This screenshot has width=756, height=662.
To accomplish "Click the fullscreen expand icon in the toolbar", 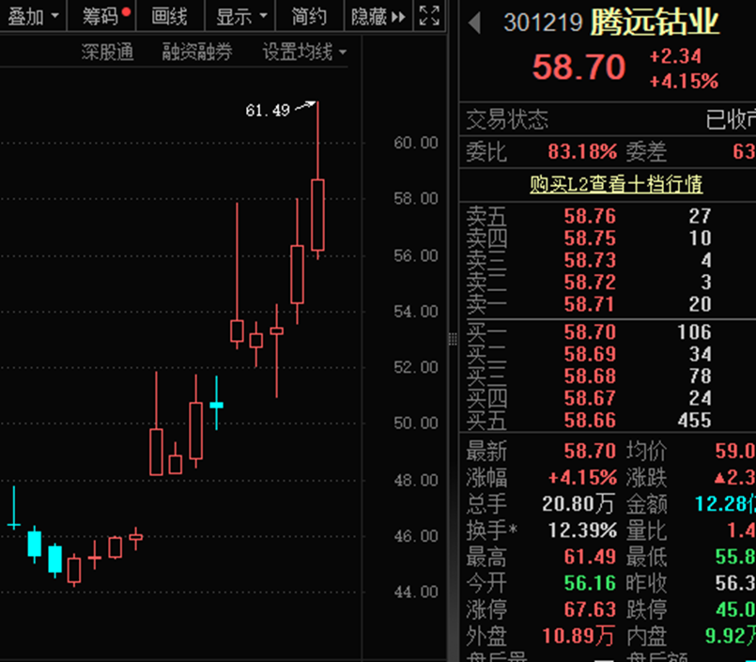I will tap(430, 15).
